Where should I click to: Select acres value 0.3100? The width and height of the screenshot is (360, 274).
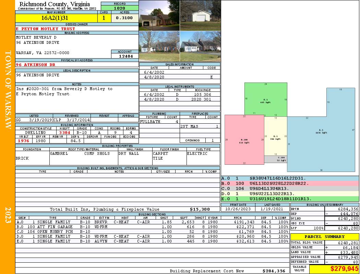coord(124,18)
